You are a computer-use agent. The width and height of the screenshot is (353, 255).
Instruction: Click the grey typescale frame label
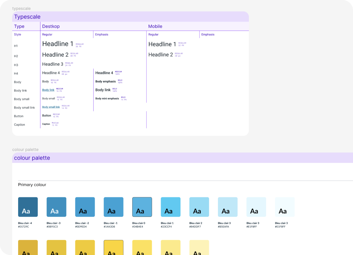pyautogui.click(x=21, y=8)
